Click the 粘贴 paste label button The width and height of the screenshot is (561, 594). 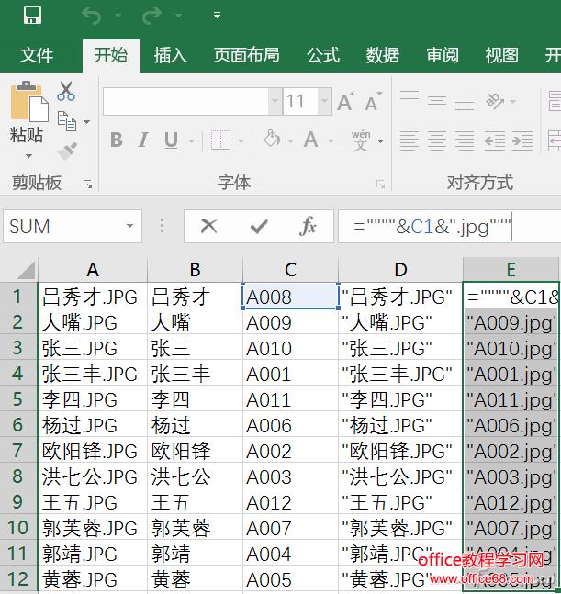[x=27, y=136]
